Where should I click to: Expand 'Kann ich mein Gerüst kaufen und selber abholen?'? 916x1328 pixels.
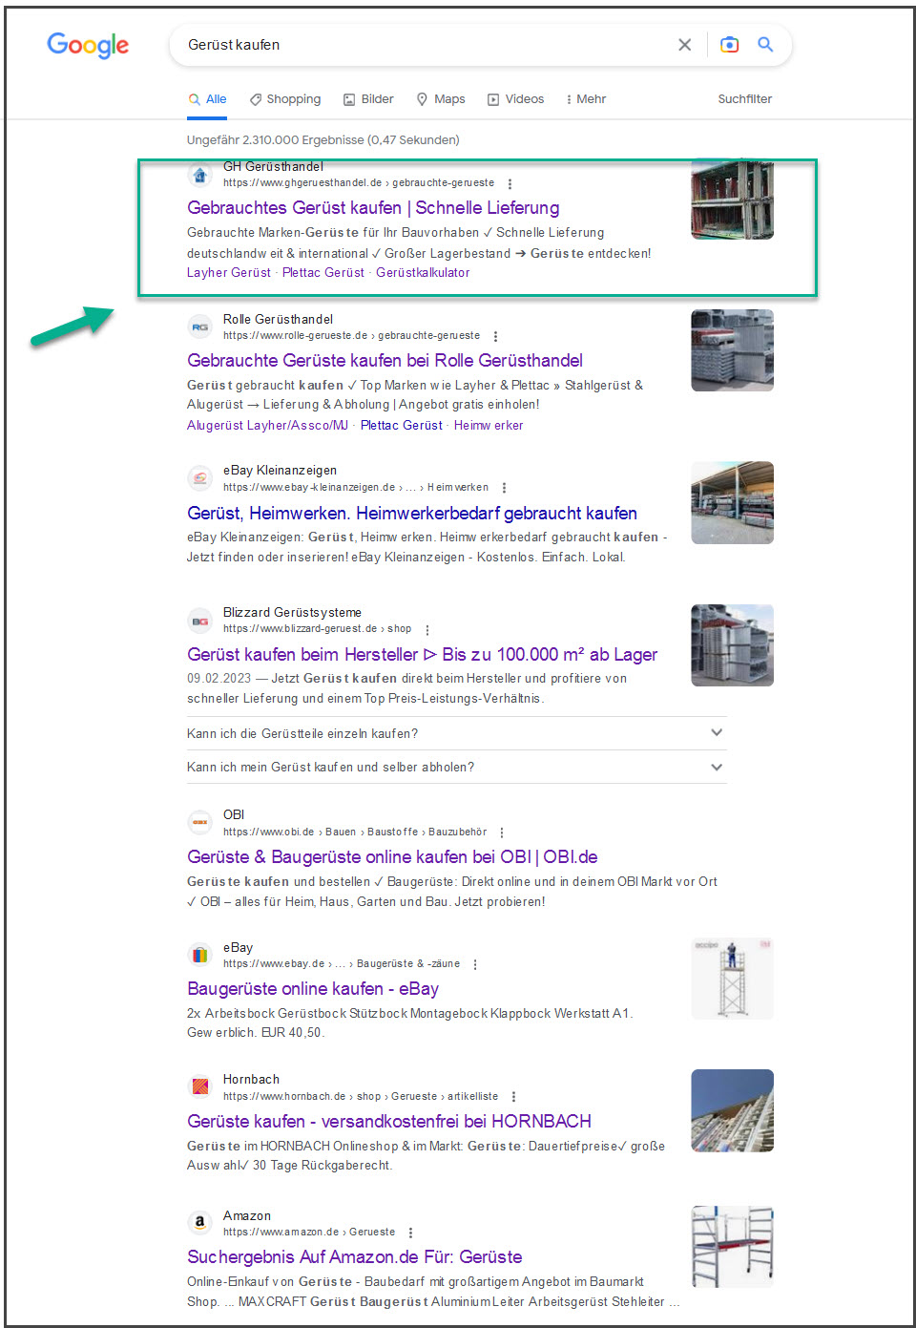pyautogui.click(x=456, y=767)
